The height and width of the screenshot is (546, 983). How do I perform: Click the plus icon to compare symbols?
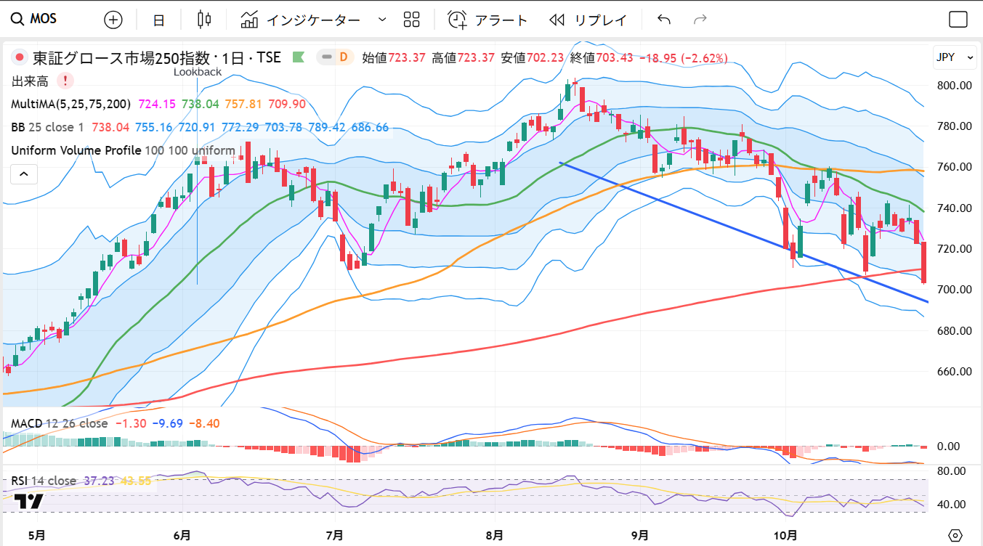tap(113, 20)
